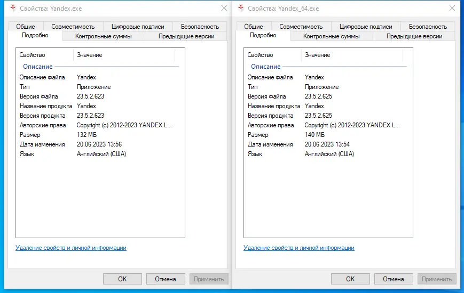Select the Подробно tab in Yandex.exe window
Viewport: 464px width, 293px height.
(35, 36)
